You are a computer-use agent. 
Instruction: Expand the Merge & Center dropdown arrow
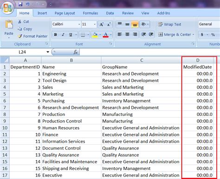coord(193,35)
